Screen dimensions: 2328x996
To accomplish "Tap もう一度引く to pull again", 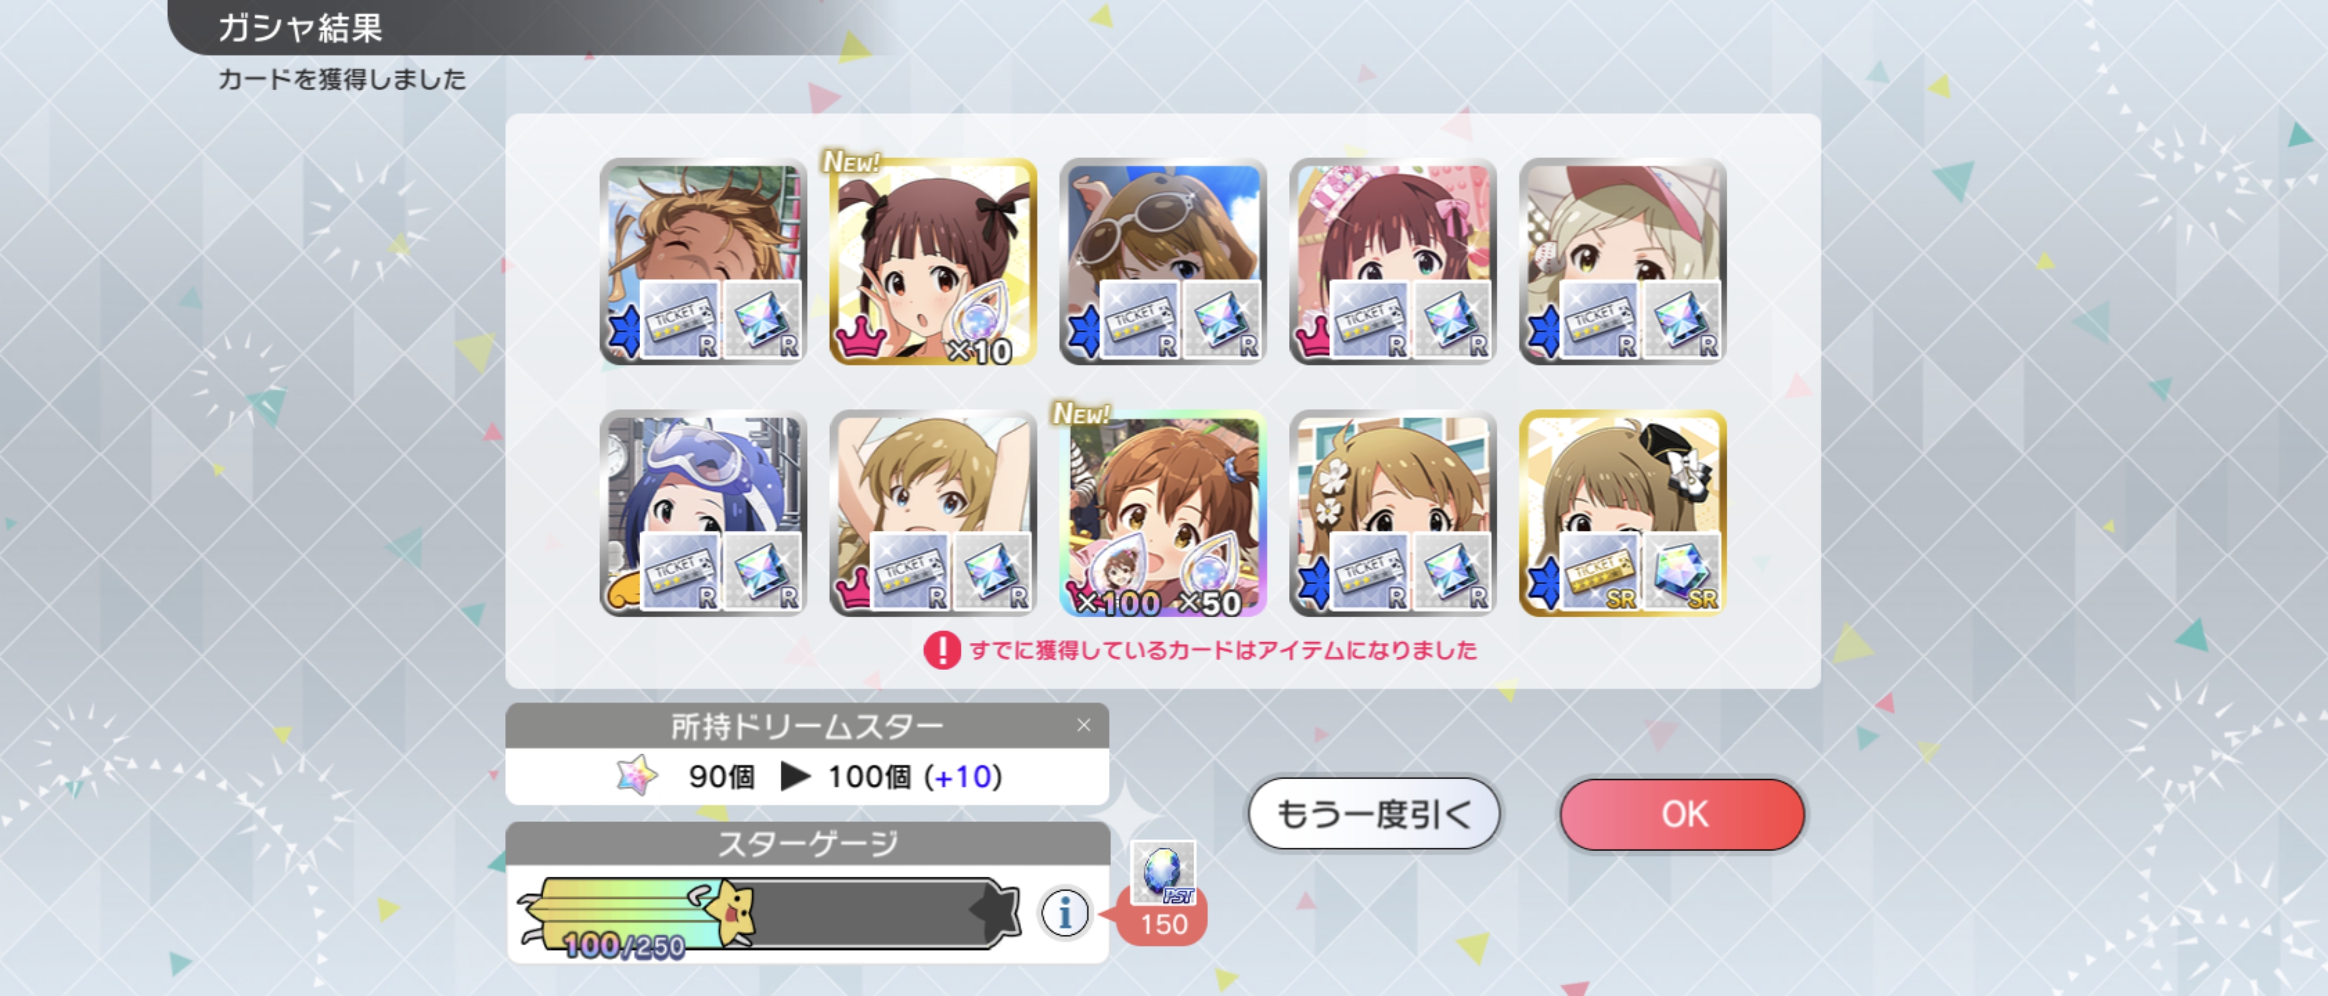I will pos(1374,814).
